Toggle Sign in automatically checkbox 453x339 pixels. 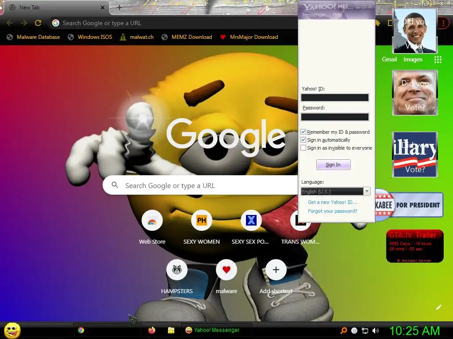303,140
